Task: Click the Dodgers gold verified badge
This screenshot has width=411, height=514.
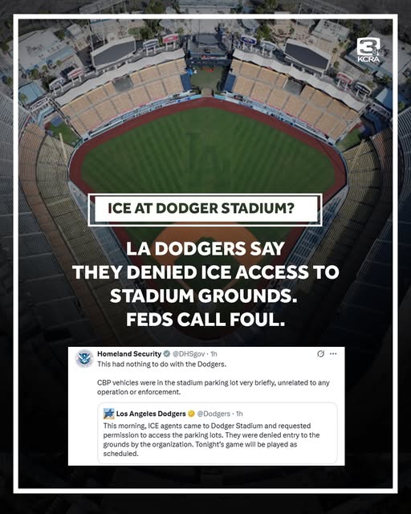Action: [x=191, y=414]
